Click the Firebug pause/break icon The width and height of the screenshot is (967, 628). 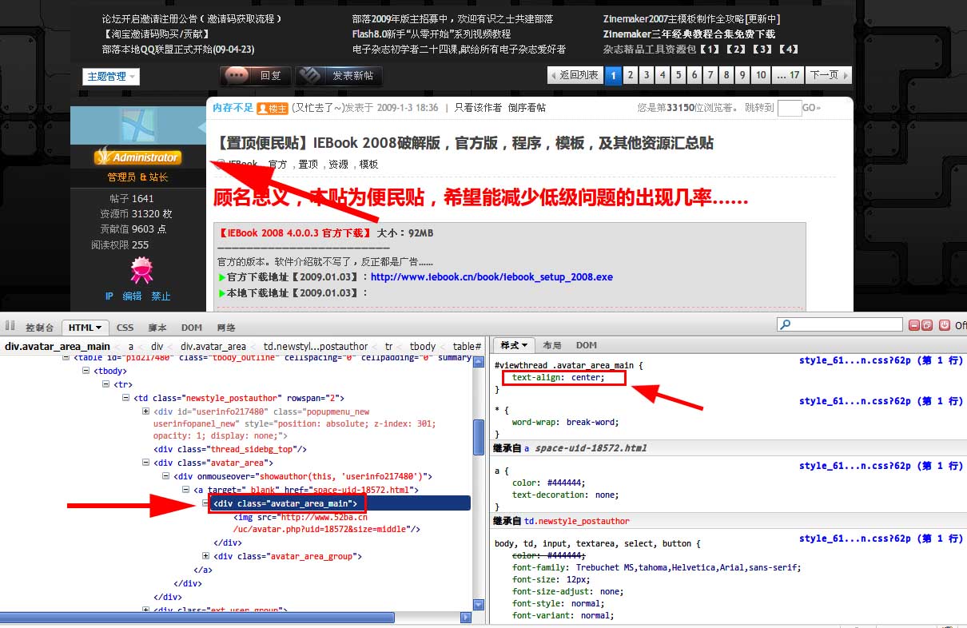pyautogui.click(x=10, y=326)
